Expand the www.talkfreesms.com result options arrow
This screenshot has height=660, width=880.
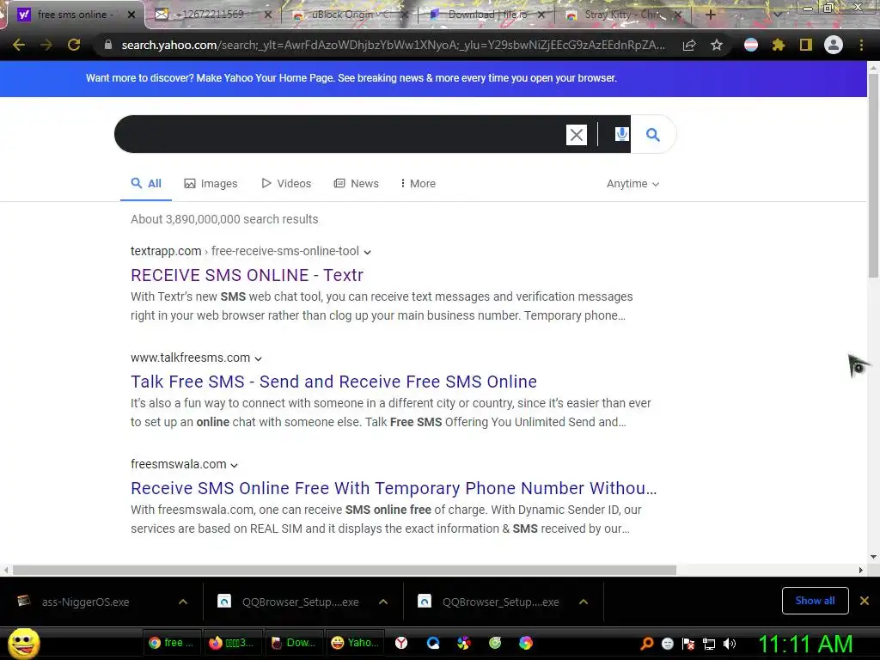coord(258,358)
